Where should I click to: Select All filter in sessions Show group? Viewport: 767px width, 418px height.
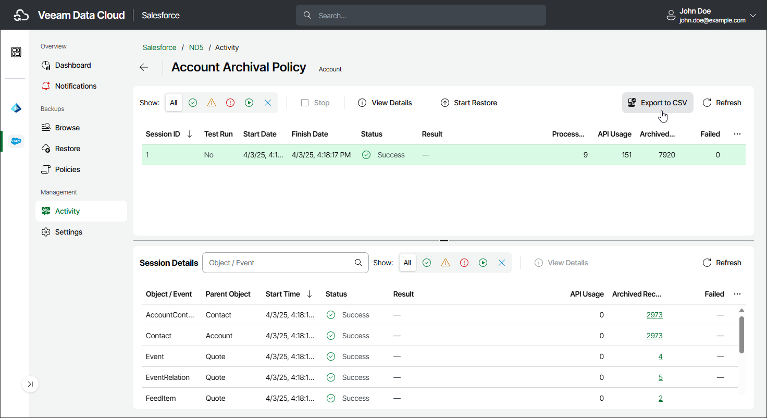174,103
